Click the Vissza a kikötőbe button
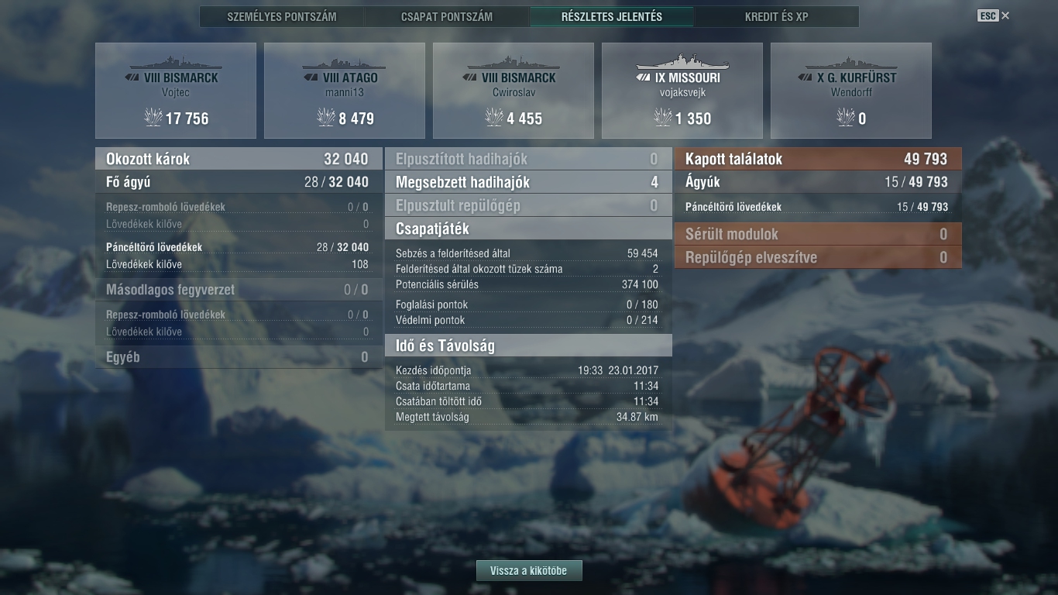1058x595 pixels. point(529,571)
